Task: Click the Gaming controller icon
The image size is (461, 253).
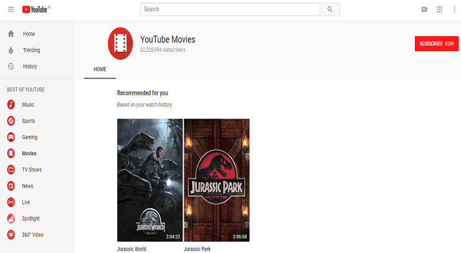Action: (11, 137)
